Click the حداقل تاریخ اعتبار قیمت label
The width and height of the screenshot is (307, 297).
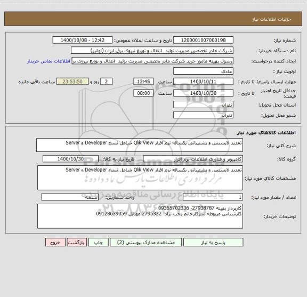pyautogui.click(x=278, y=93)
